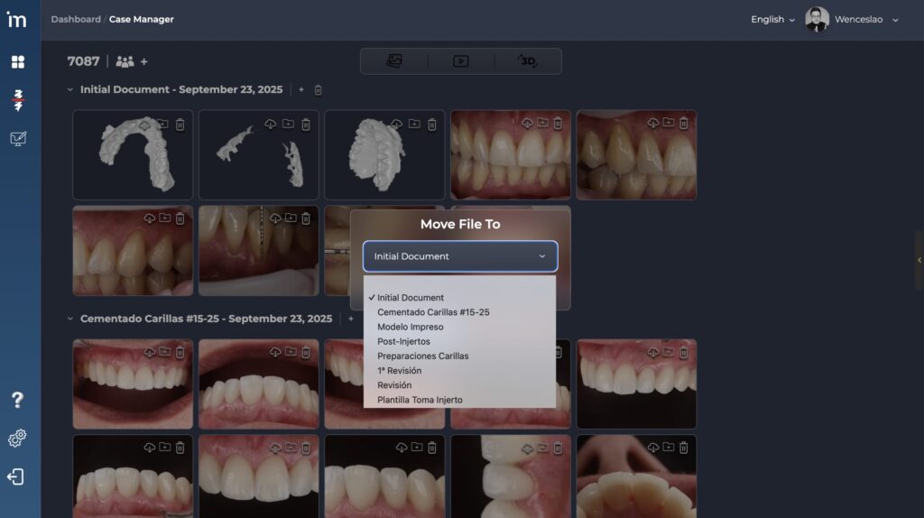
Task: Switch to the image gallery view icon
Action: point(394,61)
